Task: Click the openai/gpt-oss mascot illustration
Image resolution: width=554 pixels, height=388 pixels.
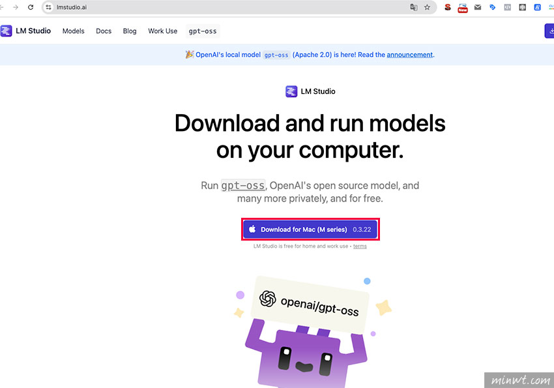Action: 313,331
